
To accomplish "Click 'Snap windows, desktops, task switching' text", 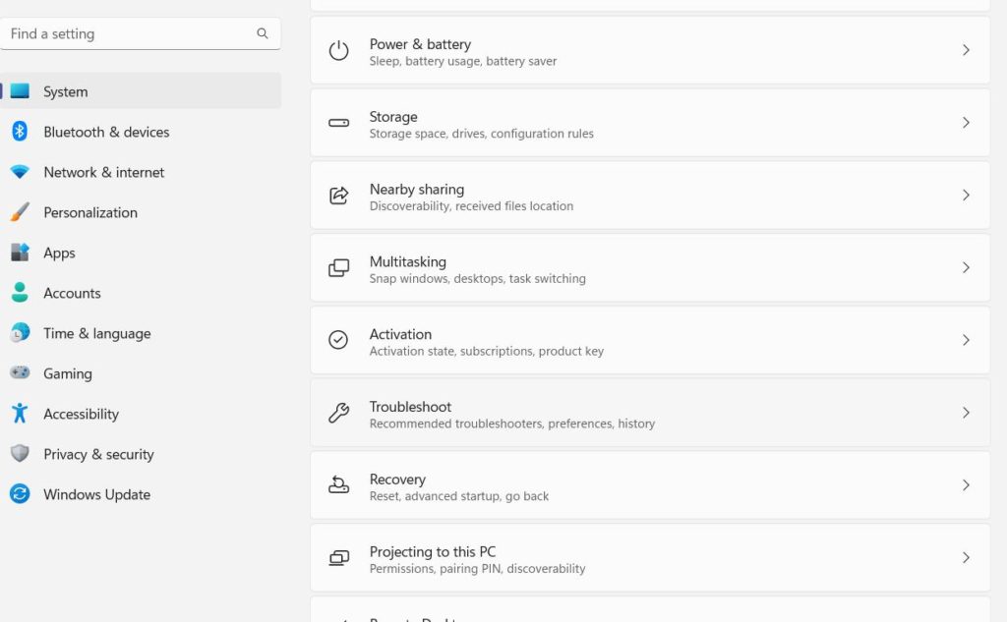I will 477,279.
